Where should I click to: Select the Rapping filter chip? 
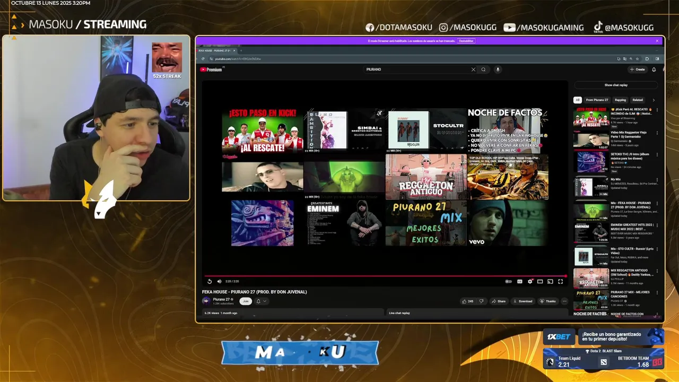(620, 100)
